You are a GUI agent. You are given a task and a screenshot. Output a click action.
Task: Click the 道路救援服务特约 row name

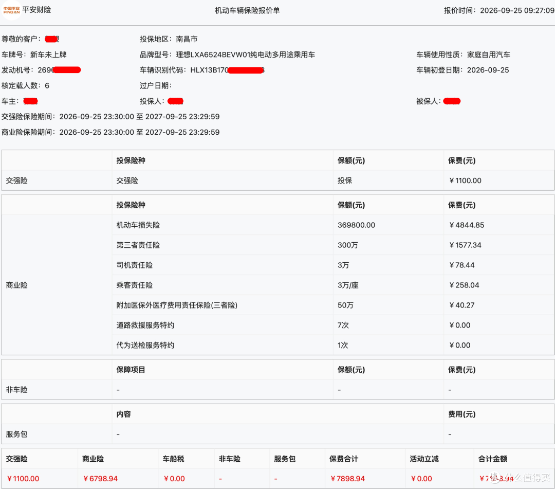pos(145,325)
